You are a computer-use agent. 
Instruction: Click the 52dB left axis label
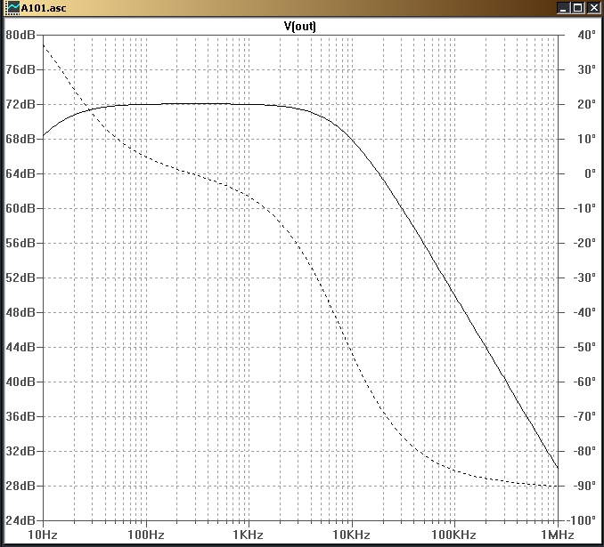click(x=20, y=278)
